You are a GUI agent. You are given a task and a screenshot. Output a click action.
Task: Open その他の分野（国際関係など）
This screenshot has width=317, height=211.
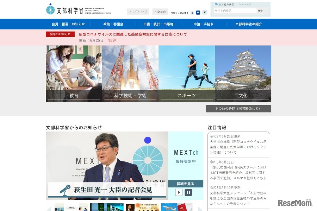click(238, 109)
